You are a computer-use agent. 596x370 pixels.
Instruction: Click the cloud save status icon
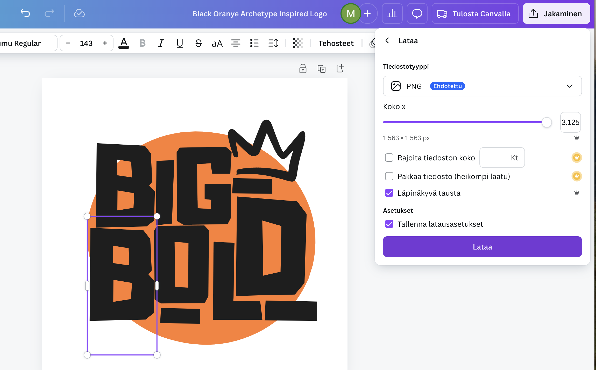coord(79,13)
